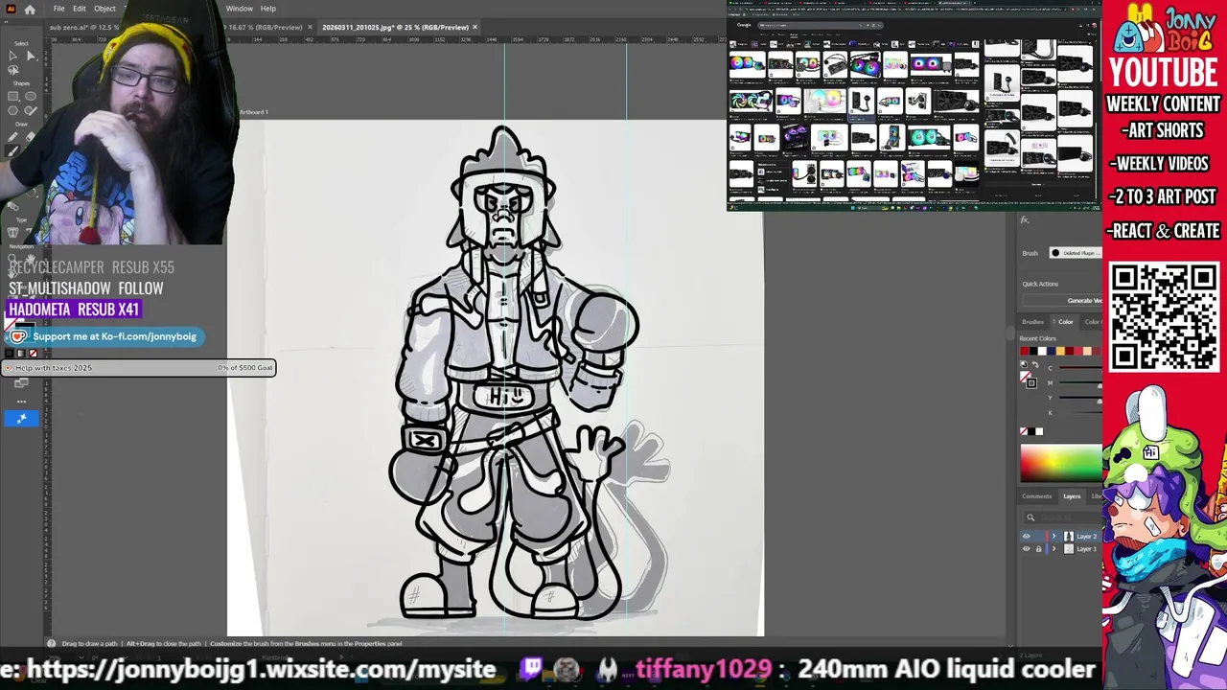Activate the Paintbrush tool
Image resolution: width=1227 pixels, height=690 pixels.
pos(12,151)
